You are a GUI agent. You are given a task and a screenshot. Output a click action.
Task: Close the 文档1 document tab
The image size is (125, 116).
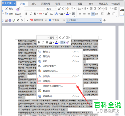tap(100, 20)
